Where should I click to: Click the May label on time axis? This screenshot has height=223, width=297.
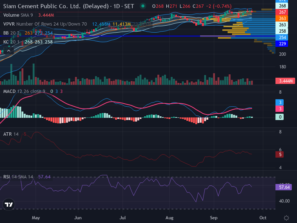36,218
